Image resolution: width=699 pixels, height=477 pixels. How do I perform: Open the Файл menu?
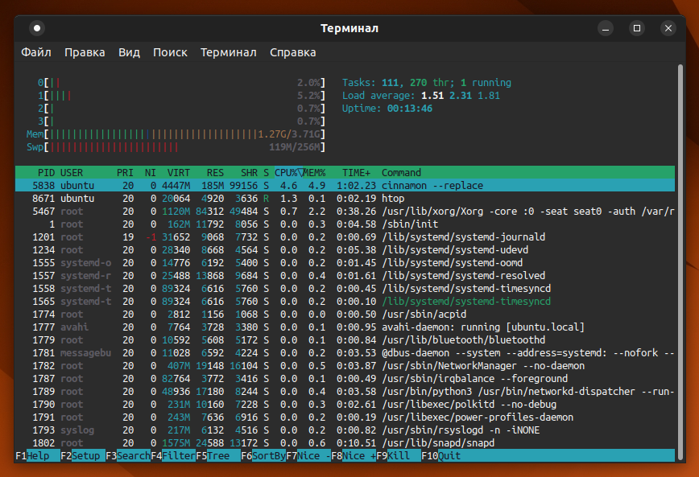tap(36, 52)
